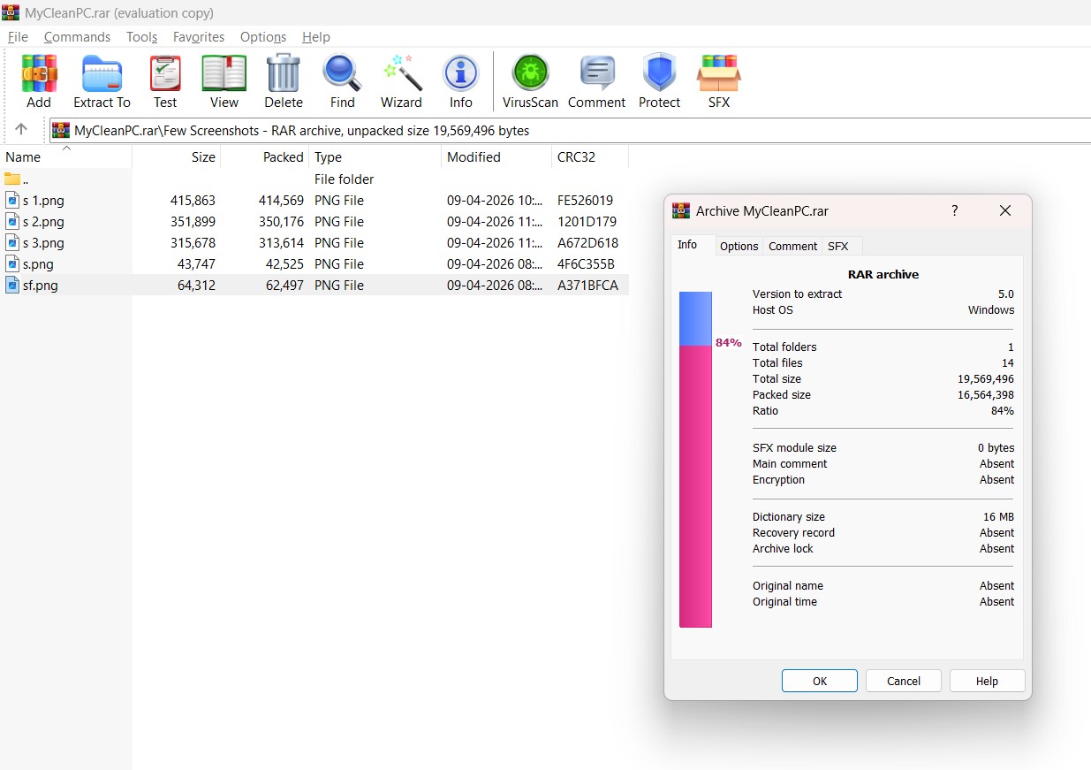Image resolution: width=1091 pixels, height=770 pixels.
Task: Confirm dialog with OK button
Action: point(820,681)
